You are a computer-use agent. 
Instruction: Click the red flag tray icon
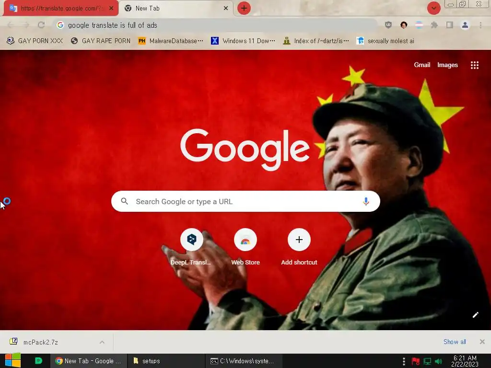click(x=416, y=361)
